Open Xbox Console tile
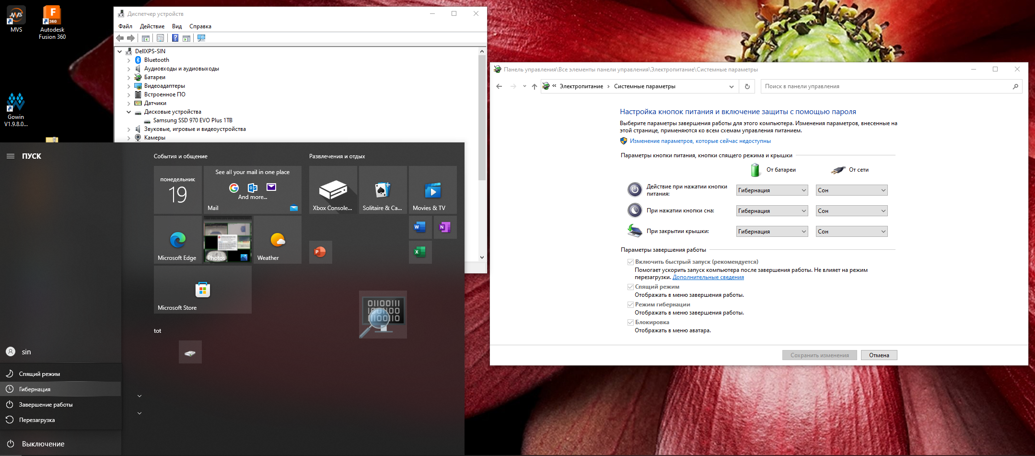Screen dimensions: 1035x456 pos(333,190)
